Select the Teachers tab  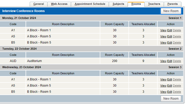coord(154,4)
